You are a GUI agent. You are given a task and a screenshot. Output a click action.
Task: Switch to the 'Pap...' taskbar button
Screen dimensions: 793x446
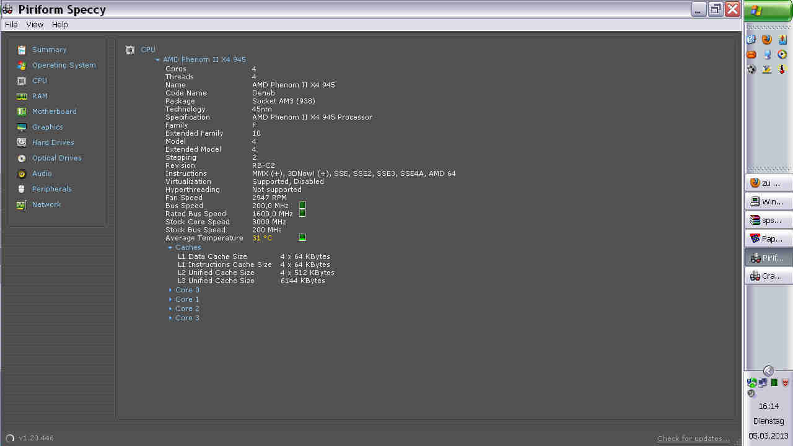click(768, 238)
